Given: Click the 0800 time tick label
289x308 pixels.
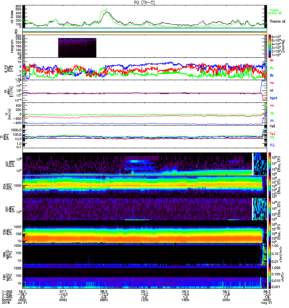Looking at the screenshot, I should pos(104,300).
